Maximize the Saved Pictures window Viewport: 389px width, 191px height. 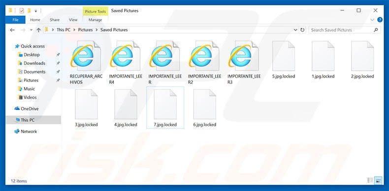[359, 10]
